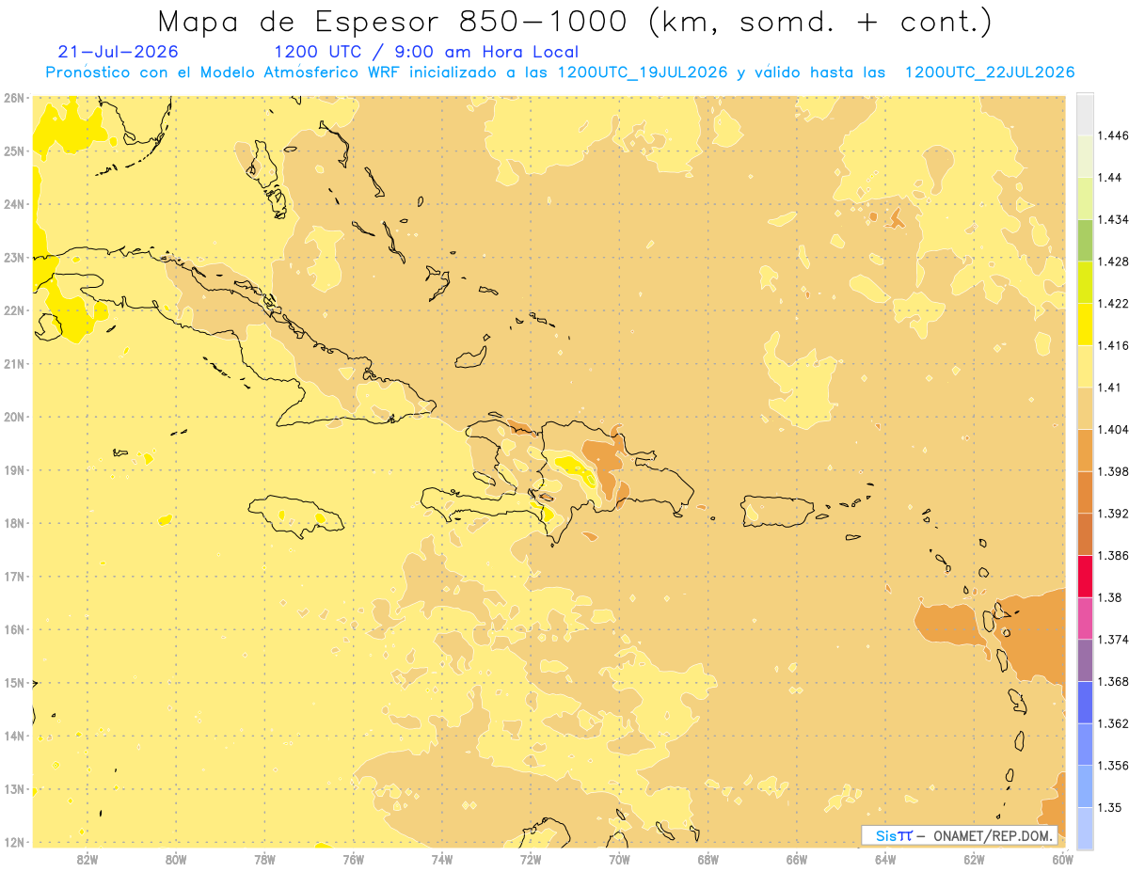
Task: Click the latitude label "20N"
Action: point(14,417)
